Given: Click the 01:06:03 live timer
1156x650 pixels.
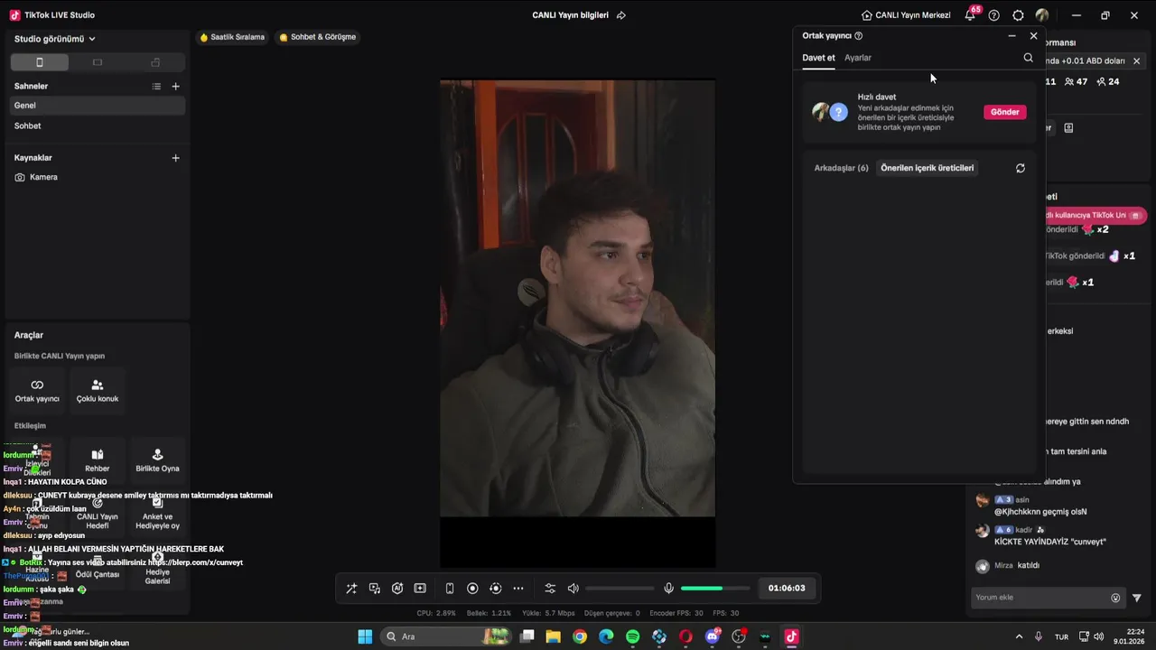Looking at the screenshot, I should (x=787, y=589).
